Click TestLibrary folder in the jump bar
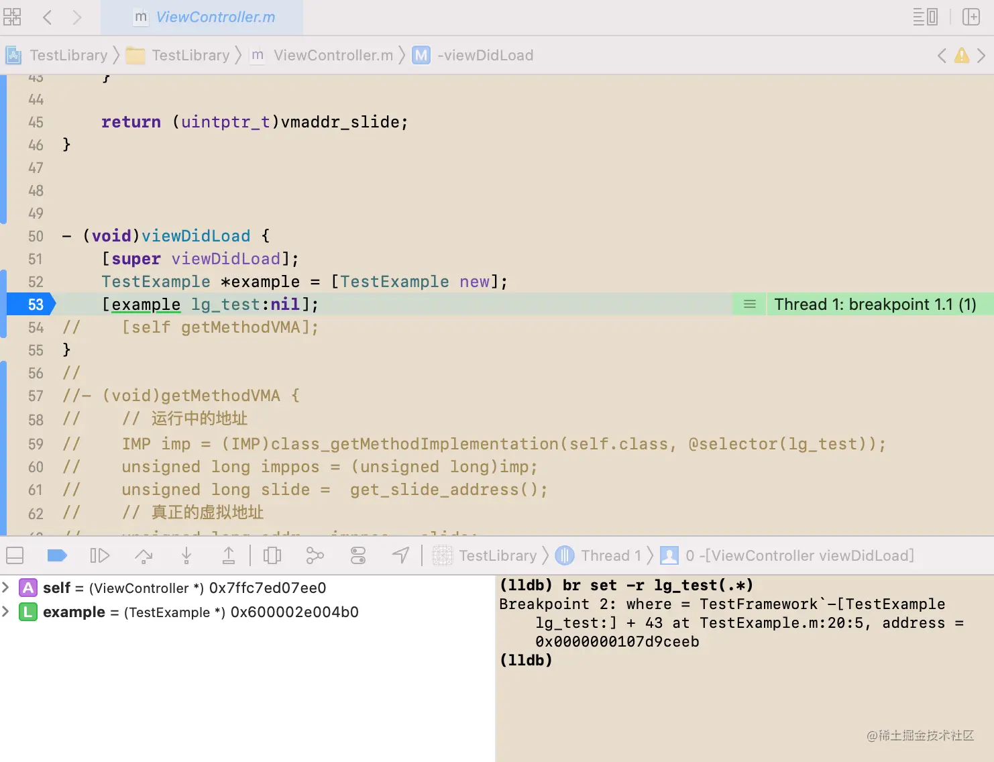 [178, 55]
